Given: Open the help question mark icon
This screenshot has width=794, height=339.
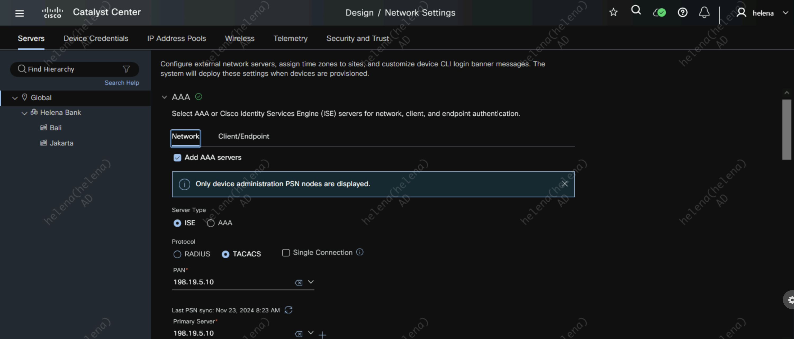Looking at the screenshot, I should [682, 13].
